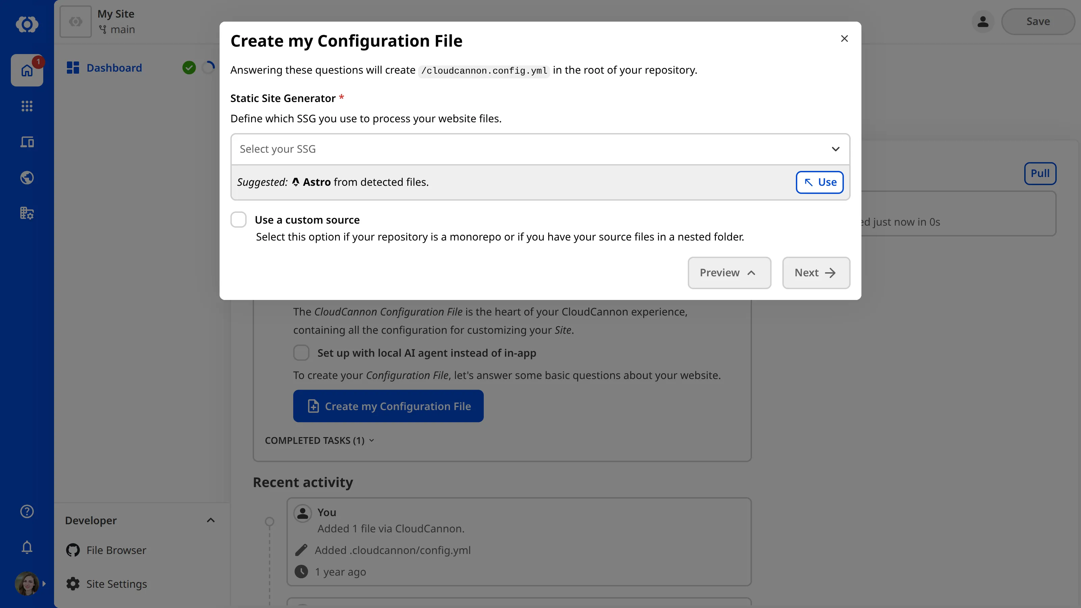
Task: Click the You avatar in recent activity
Action: tap(303, 513)
